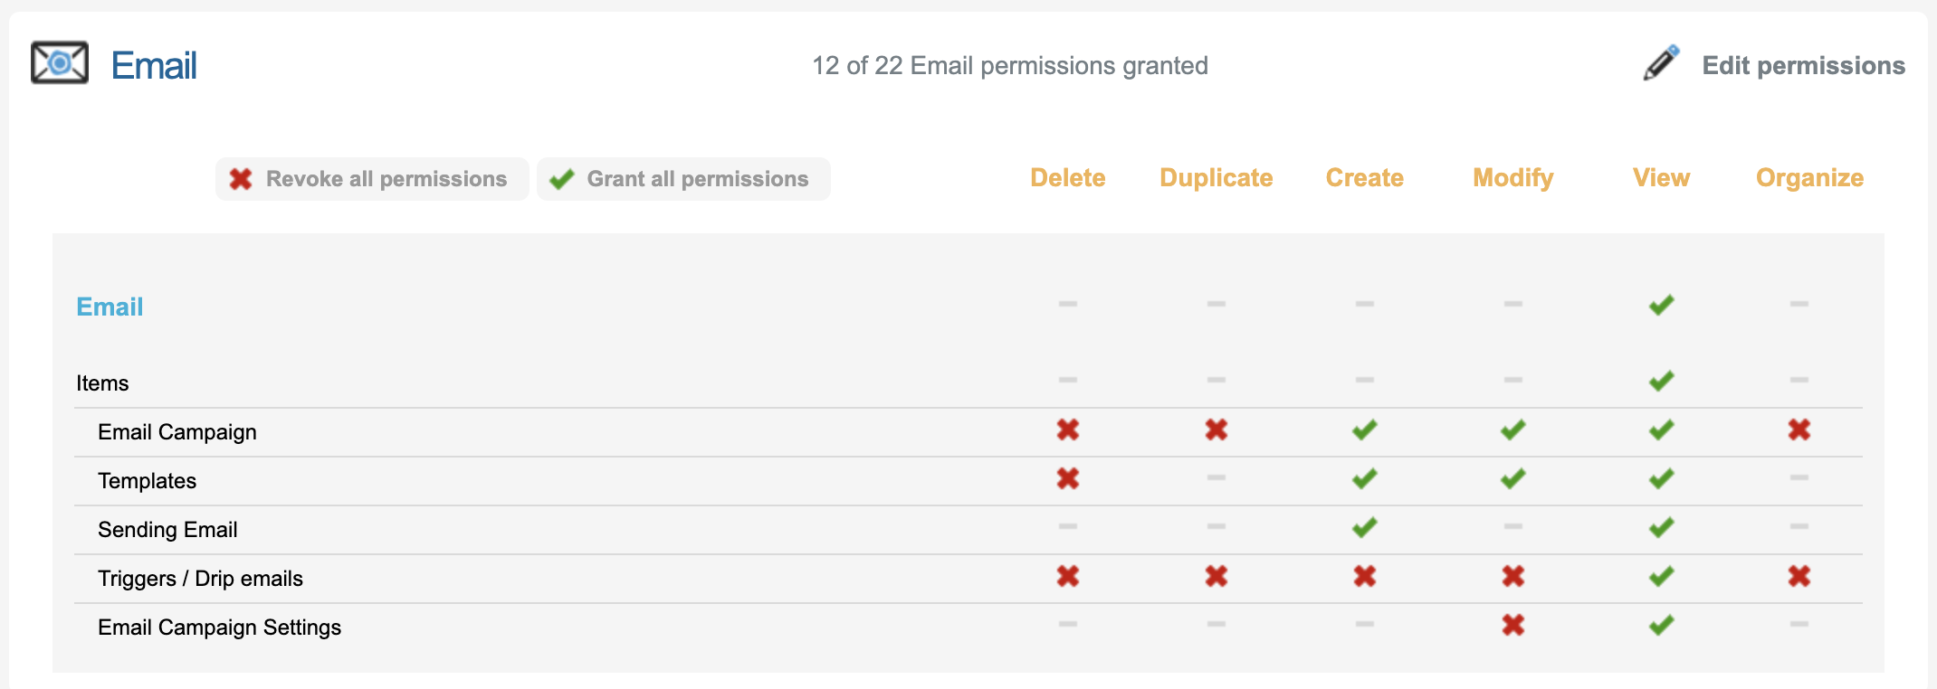The height and width of the screenshot is (689, 1937).
Task: Toggle Create permission for Templates
Action: (x=1365, y=478)
